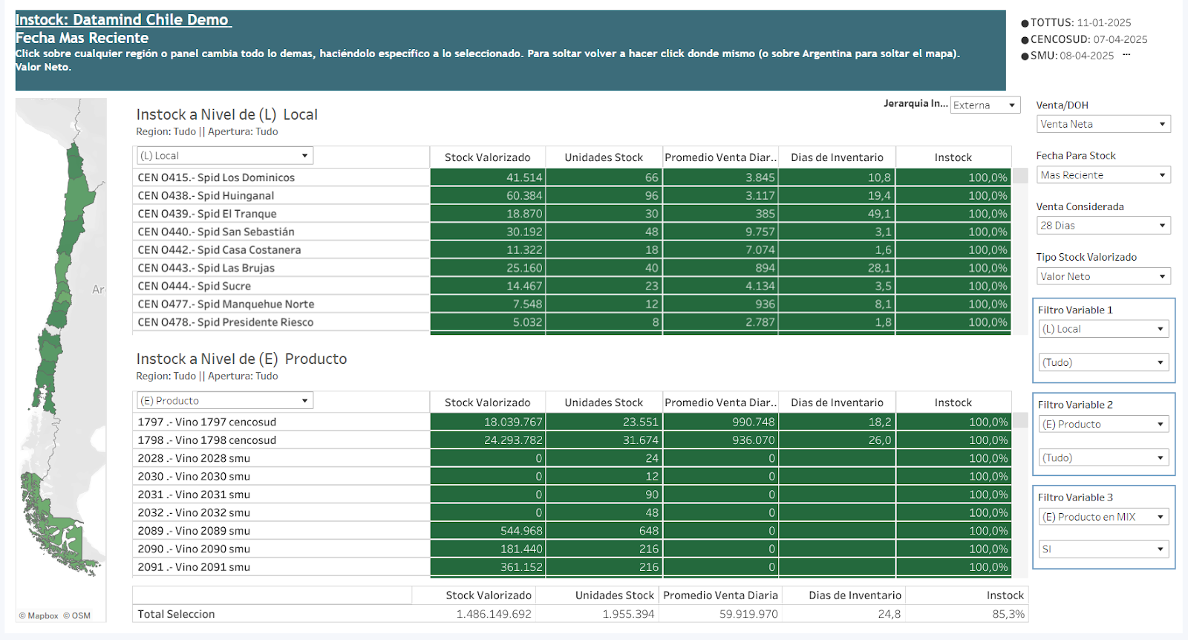The width and height of the screenshot is (1188, 640).
Task: Open the Tipo Stock Valorizado Valor Neto dropdown
Action: point(1162,277)
